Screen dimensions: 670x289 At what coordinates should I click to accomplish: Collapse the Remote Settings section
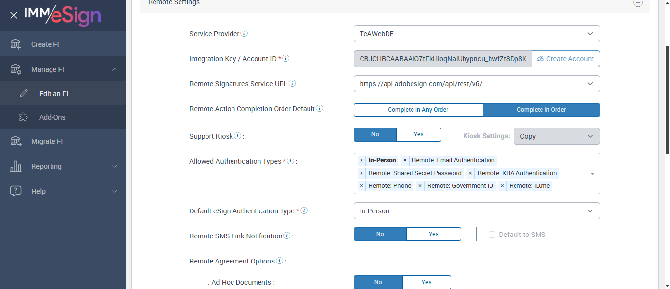638,3
